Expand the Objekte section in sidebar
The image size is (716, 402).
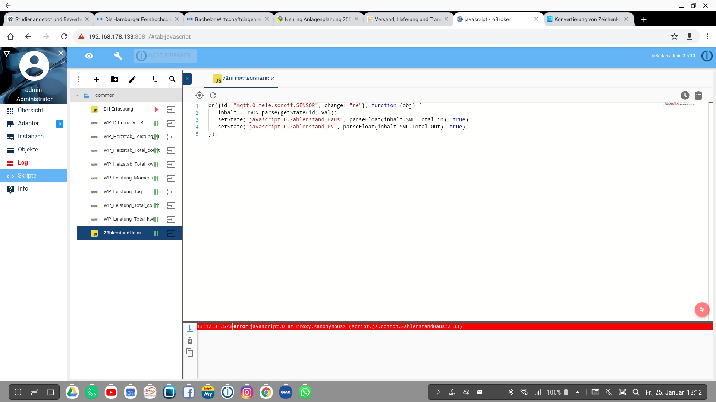(28, 149)
